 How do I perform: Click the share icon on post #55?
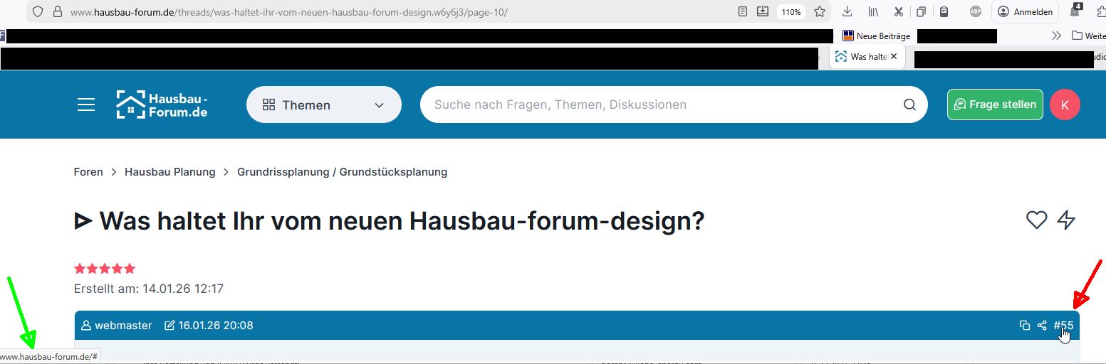(1042, 326)
